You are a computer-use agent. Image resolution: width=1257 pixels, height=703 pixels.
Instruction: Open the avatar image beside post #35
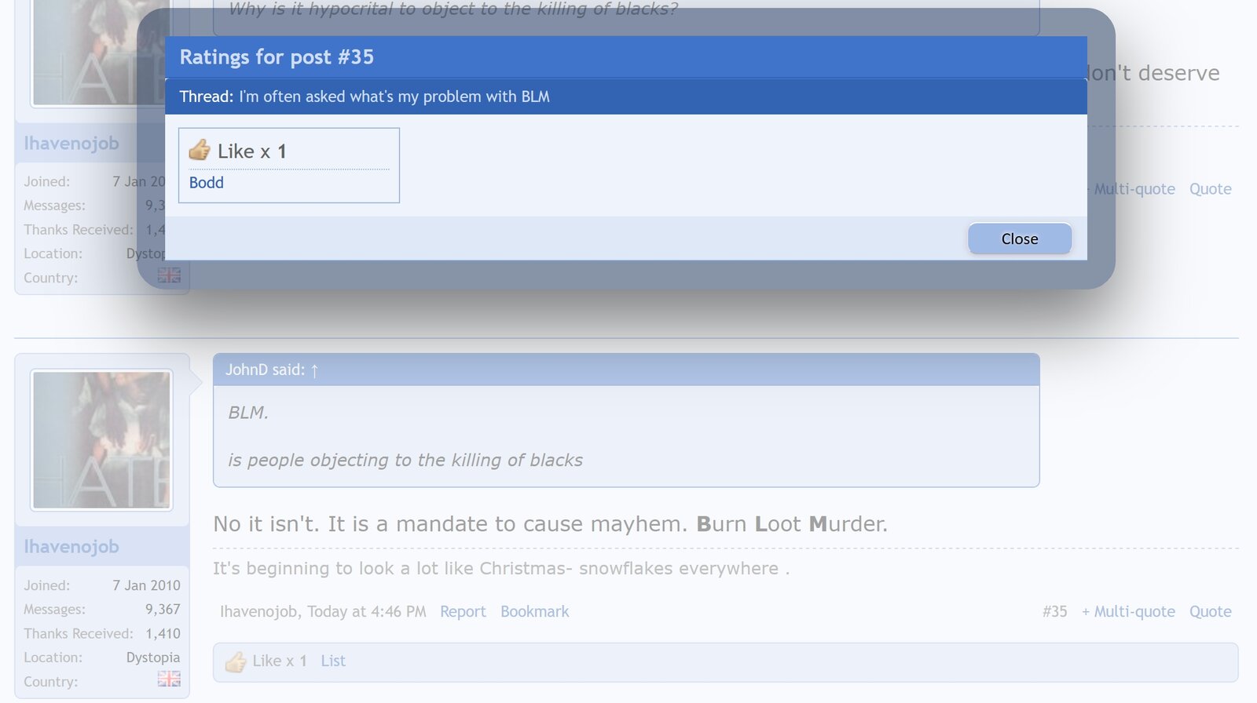[x=101, y=440]
